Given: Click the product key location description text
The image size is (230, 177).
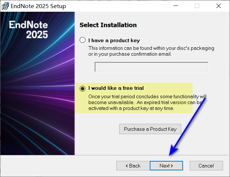Looking at the screenshot, I should (x=151, y=51).
